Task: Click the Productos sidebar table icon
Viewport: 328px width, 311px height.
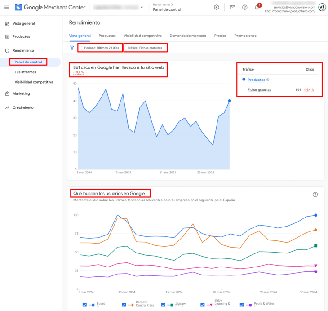Action: click(7, 36)
